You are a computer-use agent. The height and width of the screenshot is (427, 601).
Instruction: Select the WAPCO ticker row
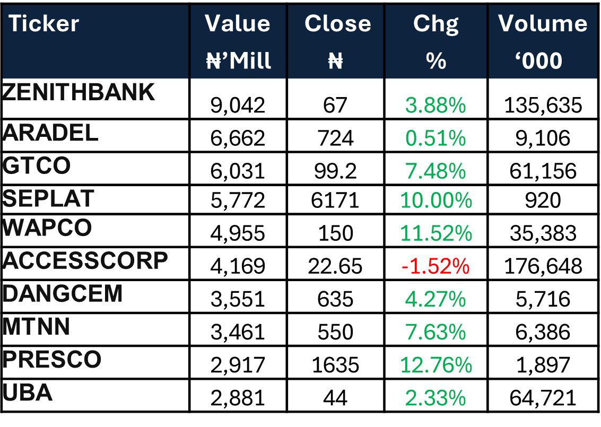click(47, 228)
